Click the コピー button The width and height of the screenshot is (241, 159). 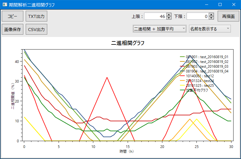point(13,16)
